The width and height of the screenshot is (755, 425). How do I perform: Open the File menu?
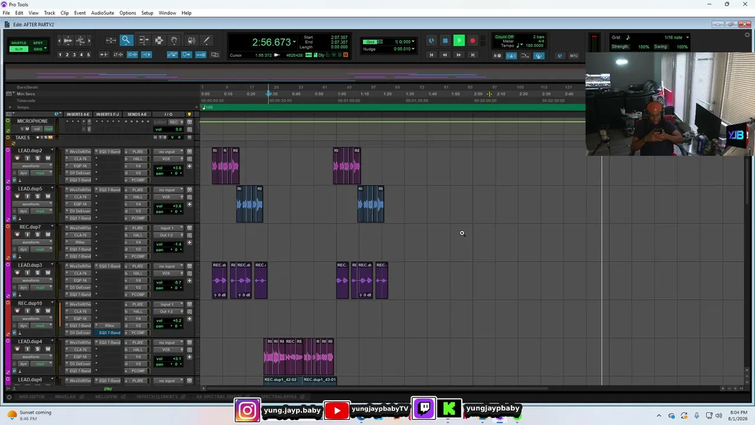tap(6, 13)
